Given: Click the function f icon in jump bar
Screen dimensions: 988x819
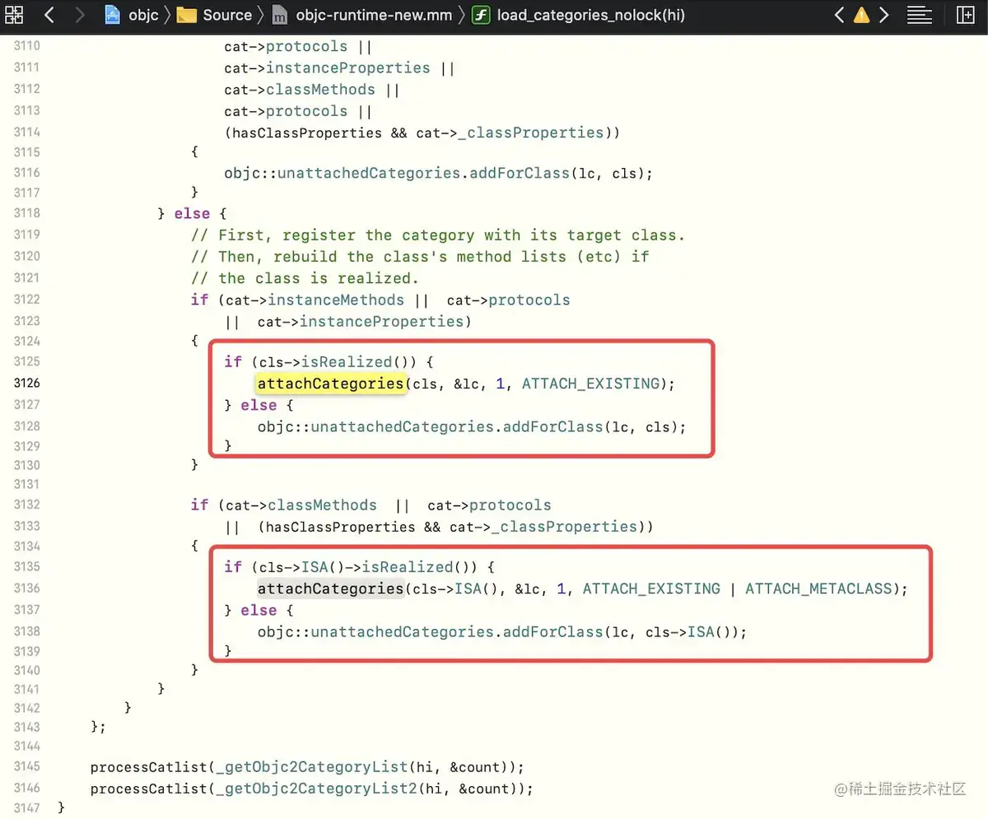Looking at the screenshot, I should (482, 15).
